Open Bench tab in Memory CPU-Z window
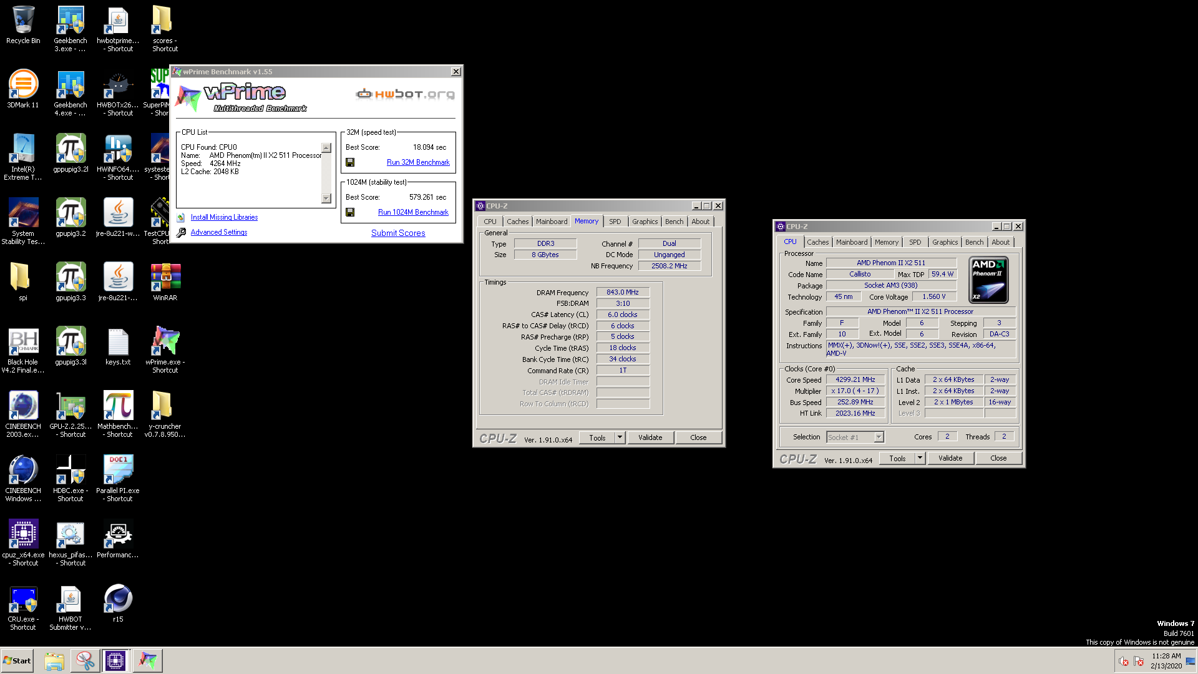The height and width of the screenshot is (674, 1198). [x=674, y=222]
